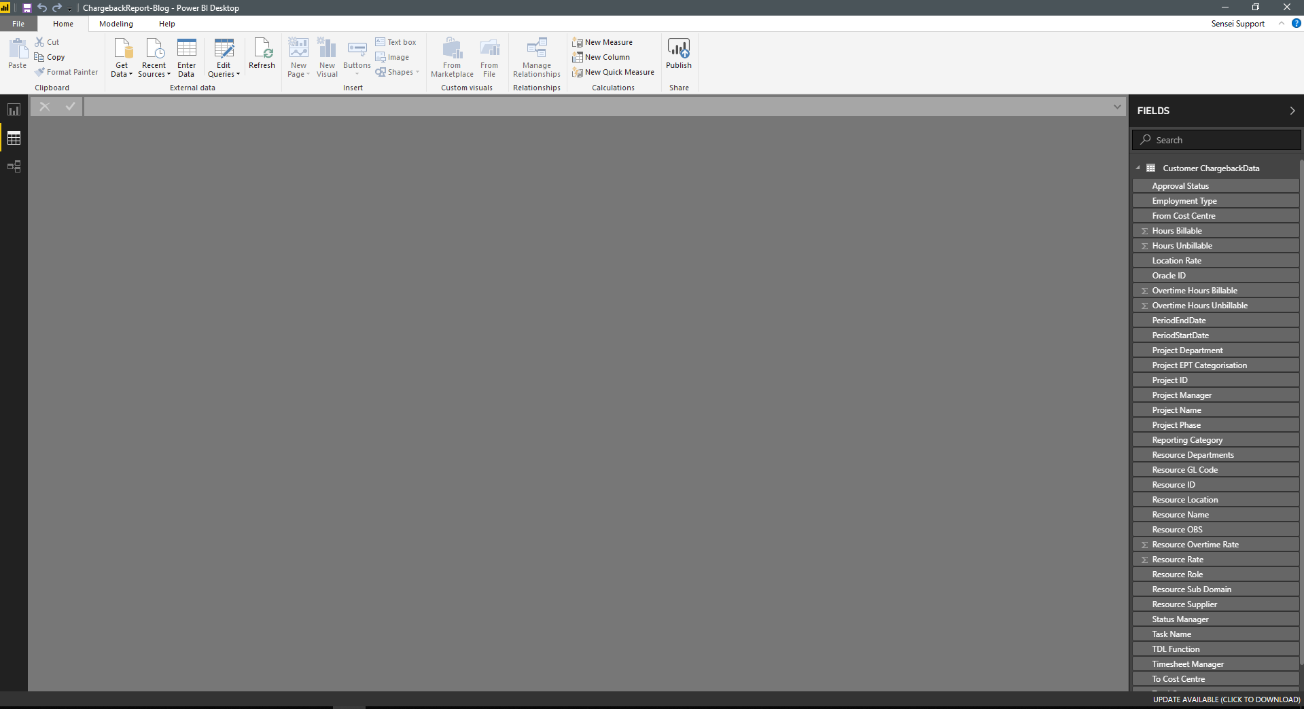Save the file from quick access
The height and width of the screenshot is (709, 1304).
(x=27, y=8)
